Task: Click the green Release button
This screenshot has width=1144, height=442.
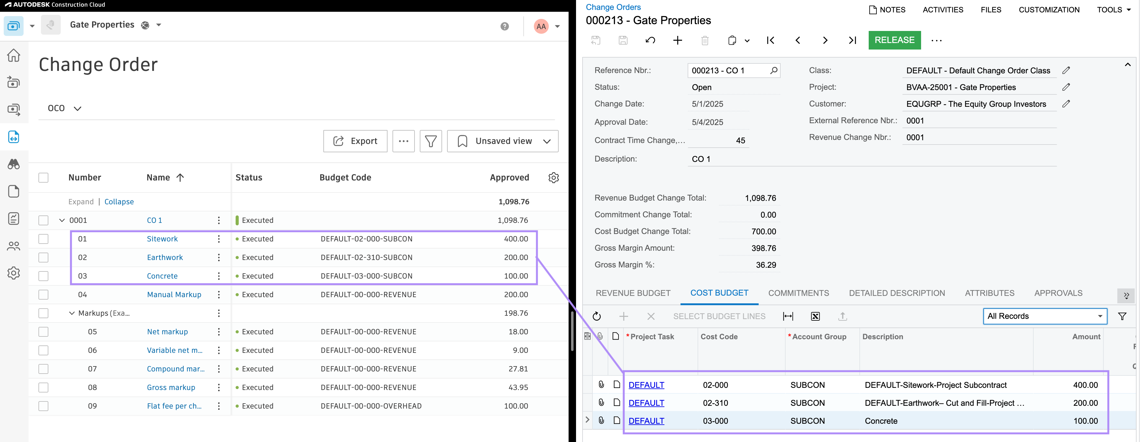Action: tap(894, 40)
